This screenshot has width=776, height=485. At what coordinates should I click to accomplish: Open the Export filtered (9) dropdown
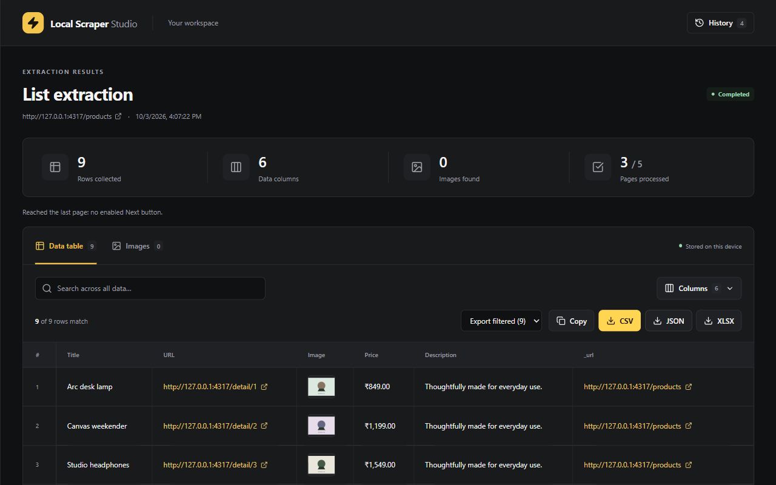[x=501, y=321]
